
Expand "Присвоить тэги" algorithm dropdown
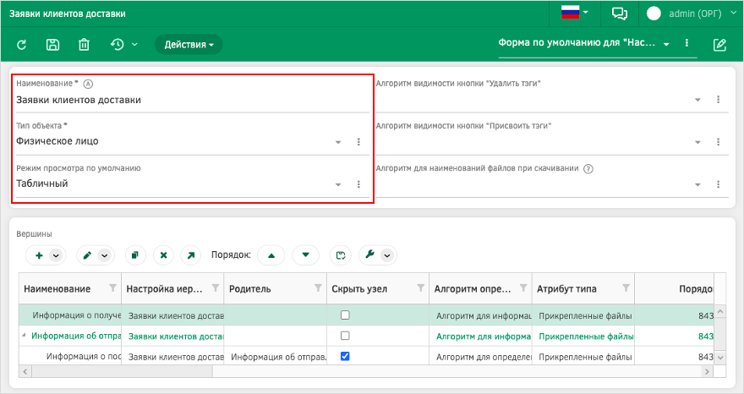coord(697,142)
